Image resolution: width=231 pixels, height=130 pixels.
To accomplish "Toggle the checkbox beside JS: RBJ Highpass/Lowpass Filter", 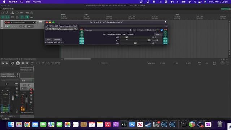I will click(x=47, y=29).
